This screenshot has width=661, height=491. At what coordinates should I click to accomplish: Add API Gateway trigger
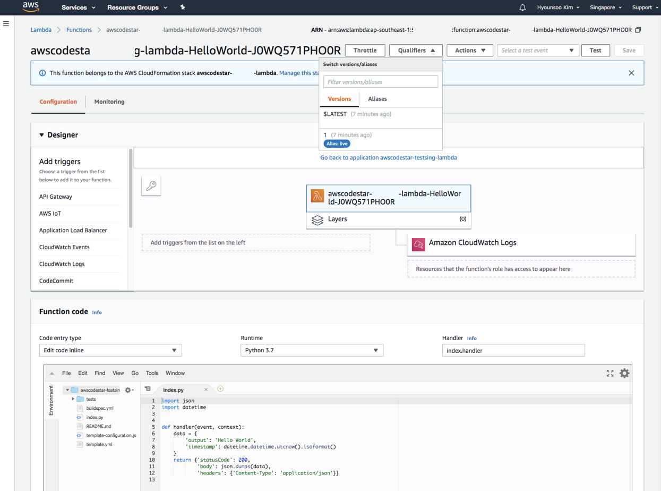point(56,197)
